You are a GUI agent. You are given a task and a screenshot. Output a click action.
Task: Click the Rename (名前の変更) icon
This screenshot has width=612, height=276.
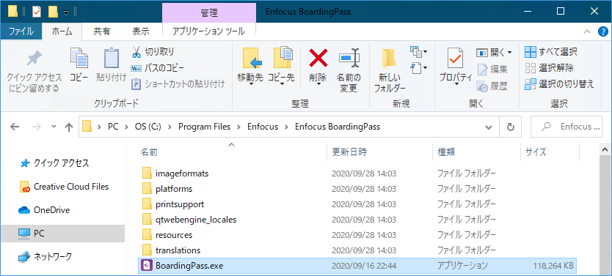pos(349,59)
